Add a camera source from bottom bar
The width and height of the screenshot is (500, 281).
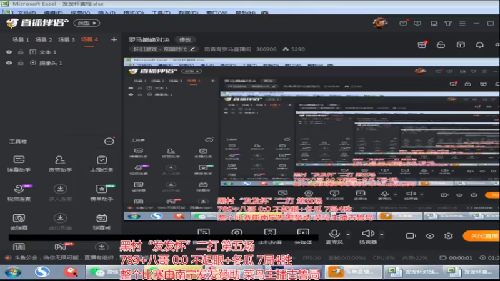237,233
